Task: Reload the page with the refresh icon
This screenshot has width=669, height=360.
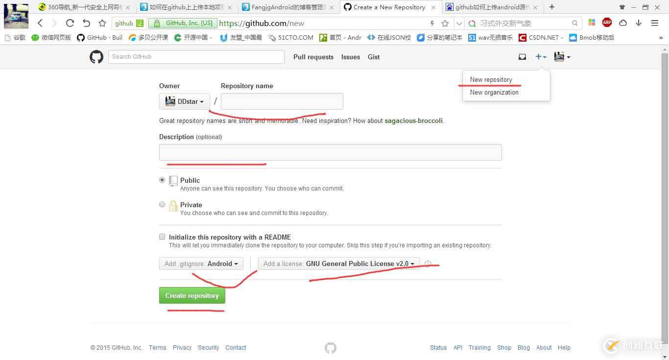Action: [x=70, y=23]
